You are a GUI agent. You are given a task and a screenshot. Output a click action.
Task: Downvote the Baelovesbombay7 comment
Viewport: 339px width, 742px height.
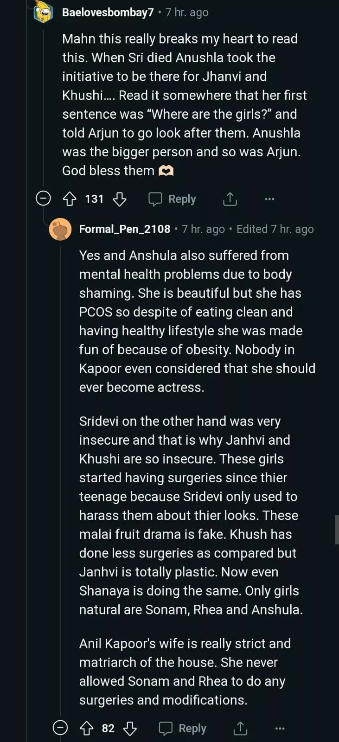click(x=120, y=199)
